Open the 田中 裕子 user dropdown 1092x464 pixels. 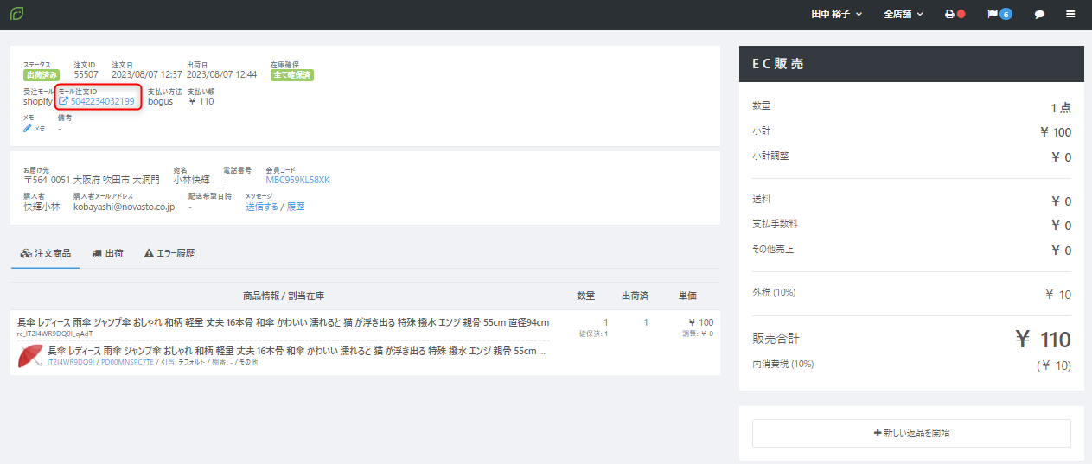point(836,15)
